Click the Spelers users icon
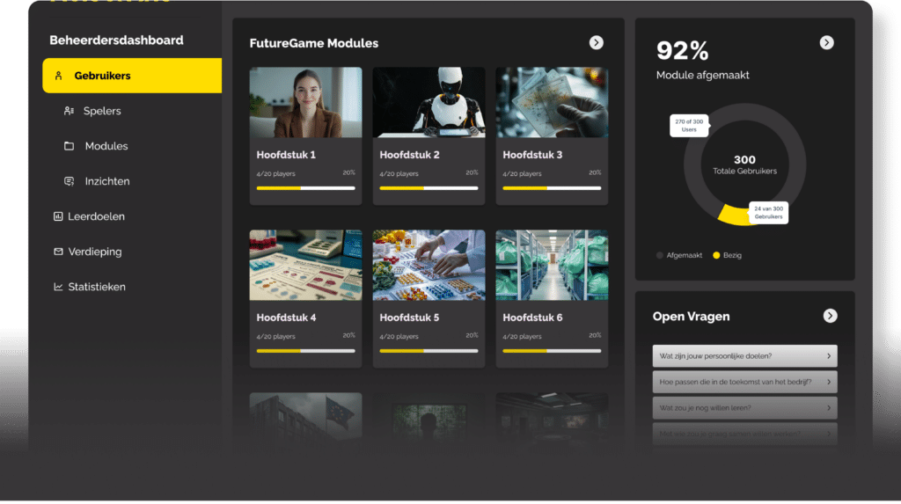Viewport: 901px width, 504px height. click(69, 111)
